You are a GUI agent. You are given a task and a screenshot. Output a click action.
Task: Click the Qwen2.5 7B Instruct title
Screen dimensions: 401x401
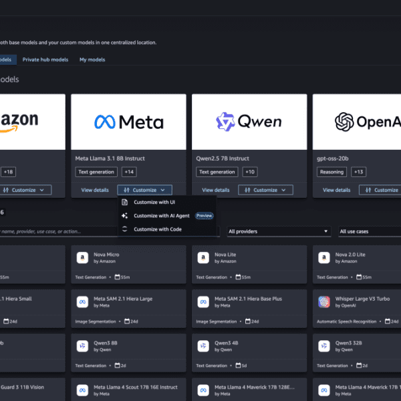pyautogui.click(x=223, y=158)
